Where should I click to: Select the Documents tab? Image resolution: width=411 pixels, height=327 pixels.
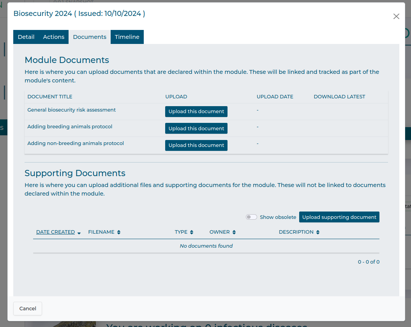coord(90,37)
